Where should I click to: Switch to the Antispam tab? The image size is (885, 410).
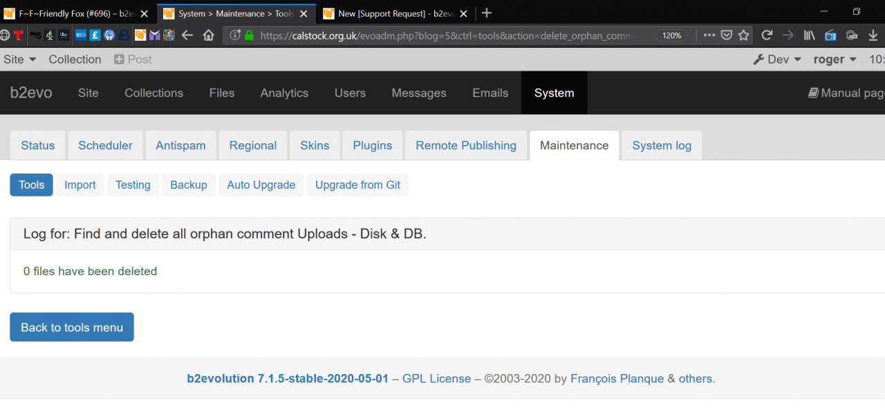coord(180,145)
